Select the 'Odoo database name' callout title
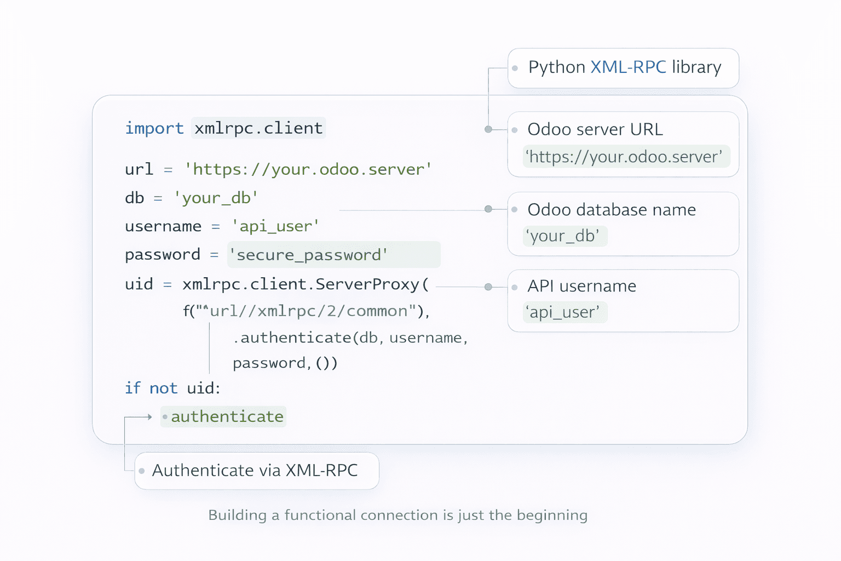Screen dimensions: 841x561 612,210
